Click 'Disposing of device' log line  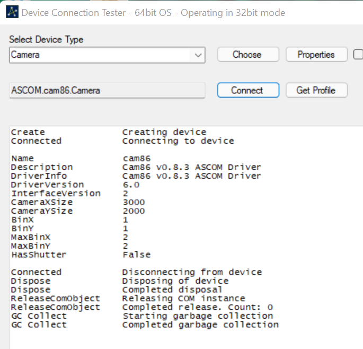point(175,281)
